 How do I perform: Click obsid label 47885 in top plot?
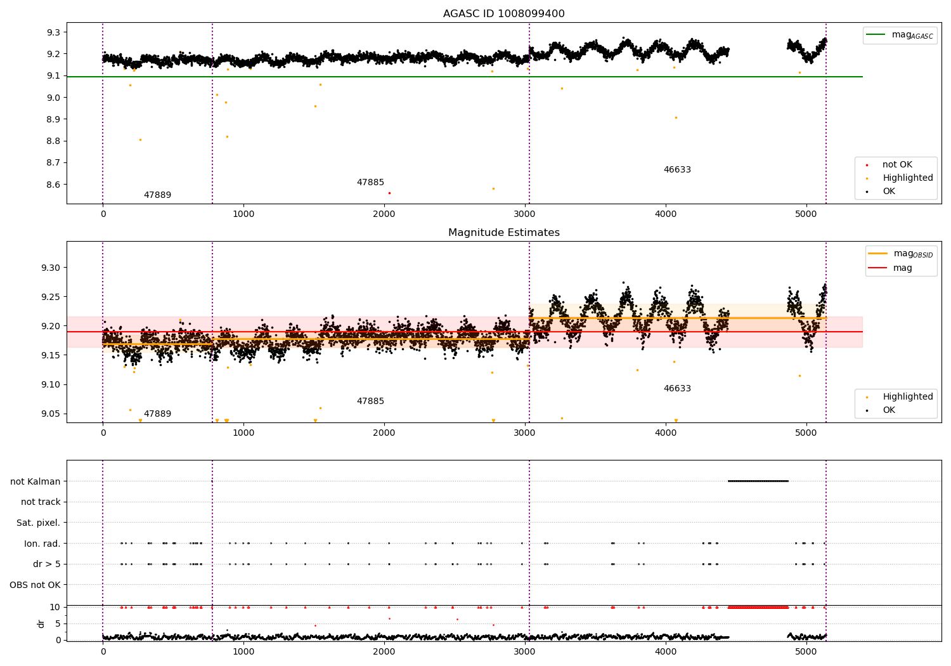click(370, 183)
